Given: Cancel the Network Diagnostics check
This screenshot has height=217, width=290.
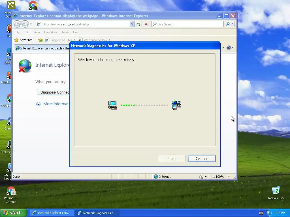Looking at the screenshot, I should point(201,159).
